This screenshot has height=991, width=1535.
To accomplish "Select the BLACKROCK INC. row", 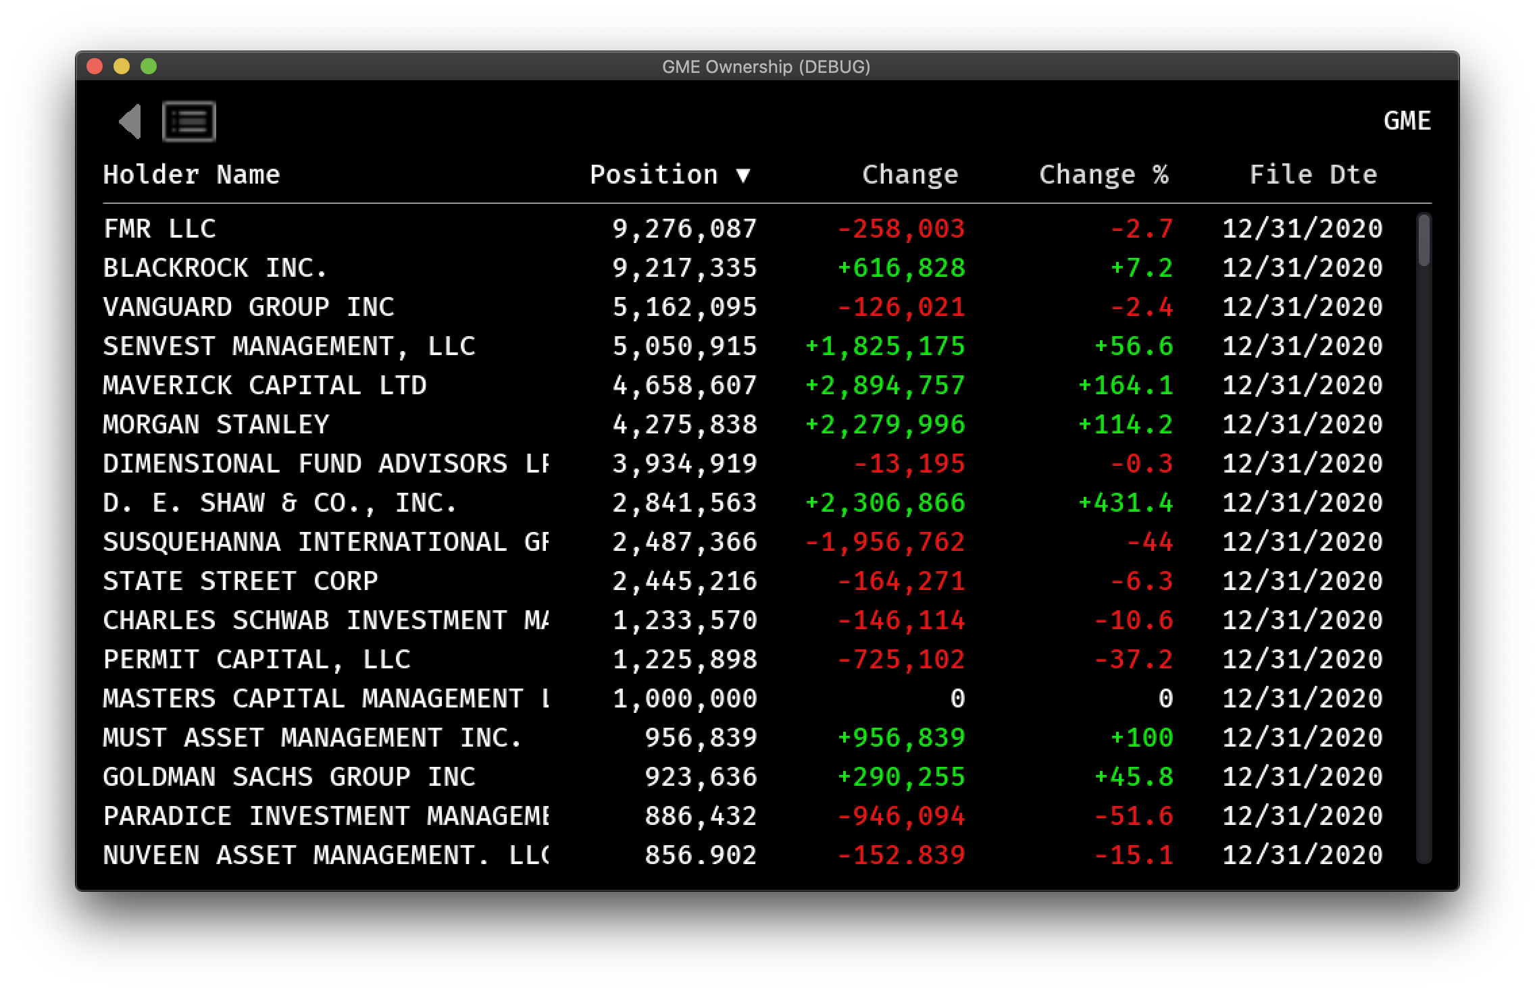I will 215,268.
